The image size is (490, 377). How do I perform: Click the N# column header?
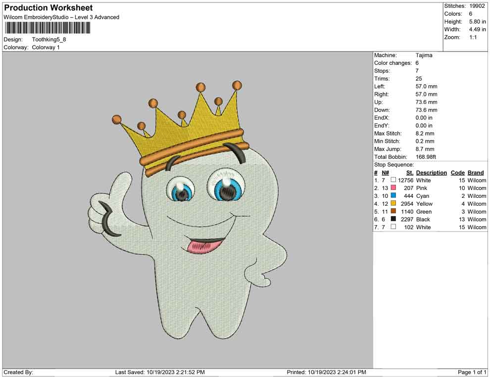(385, 173)
